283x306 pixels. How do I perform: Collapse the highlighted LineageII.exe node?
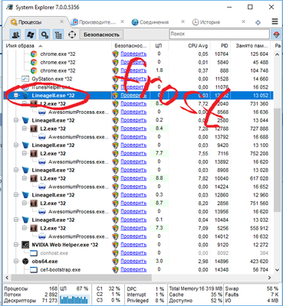16,96
